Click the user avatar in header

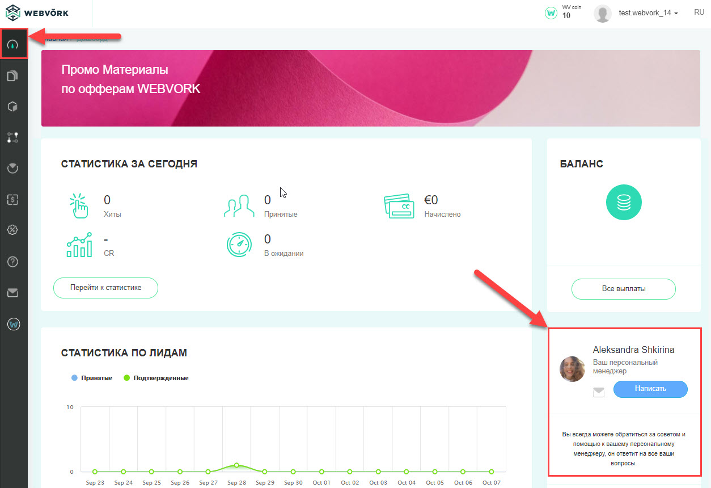pos(602,12)
